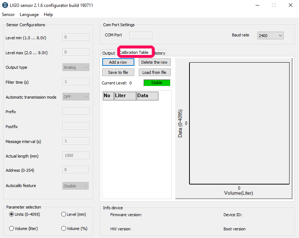The width and height of the screenshot is (299, 238).
Task: Select Units (0-4095) radio button
Action: click(11, 214)
